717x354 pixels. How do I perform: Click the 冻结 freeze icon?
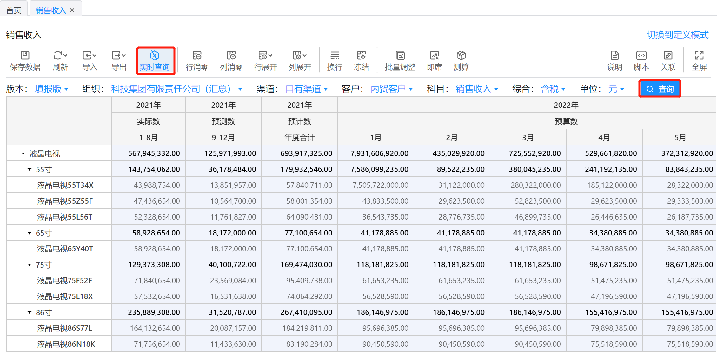(x=361, y=56)
